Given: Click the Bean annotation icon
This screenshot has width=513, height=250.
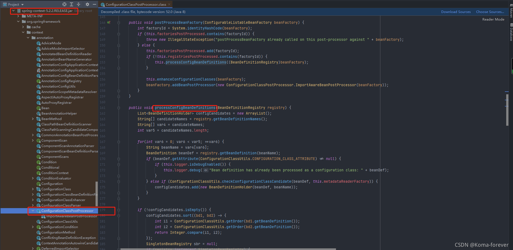Looking at the screenshot, I should pyautogui.click(x=39, y=108).
